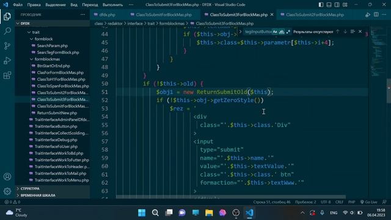Open SearchParam.php in explorer

click(53, 46)
